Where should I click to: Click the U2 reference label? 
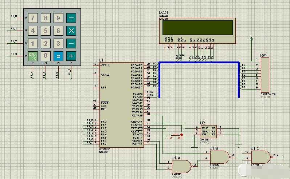[x=203, y=123]
